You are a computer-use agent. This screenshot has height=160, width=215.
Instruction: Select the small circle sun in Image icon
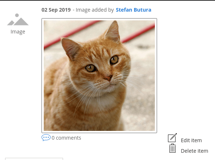point(17,15)
